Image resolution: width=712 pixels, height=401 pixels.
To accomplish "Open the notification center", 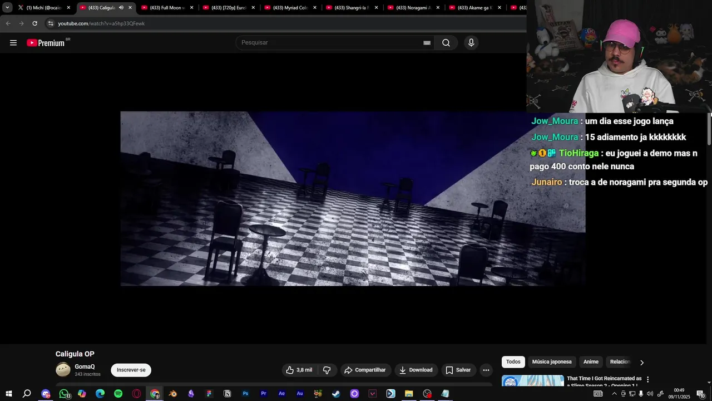I will tap(700, 394).
